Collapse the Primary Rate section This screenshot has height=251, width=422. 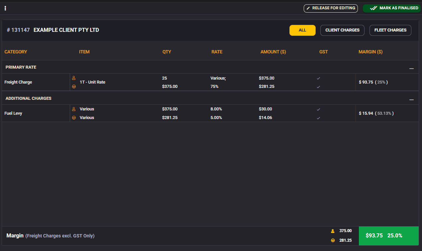(411, 69)
